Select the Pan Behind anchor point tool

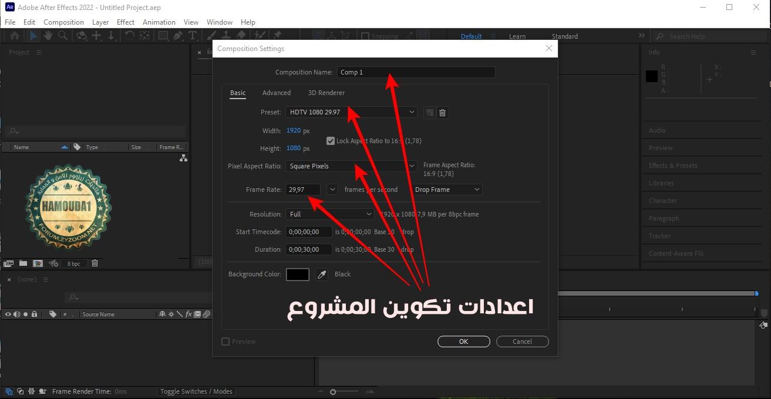coord(144,36)
